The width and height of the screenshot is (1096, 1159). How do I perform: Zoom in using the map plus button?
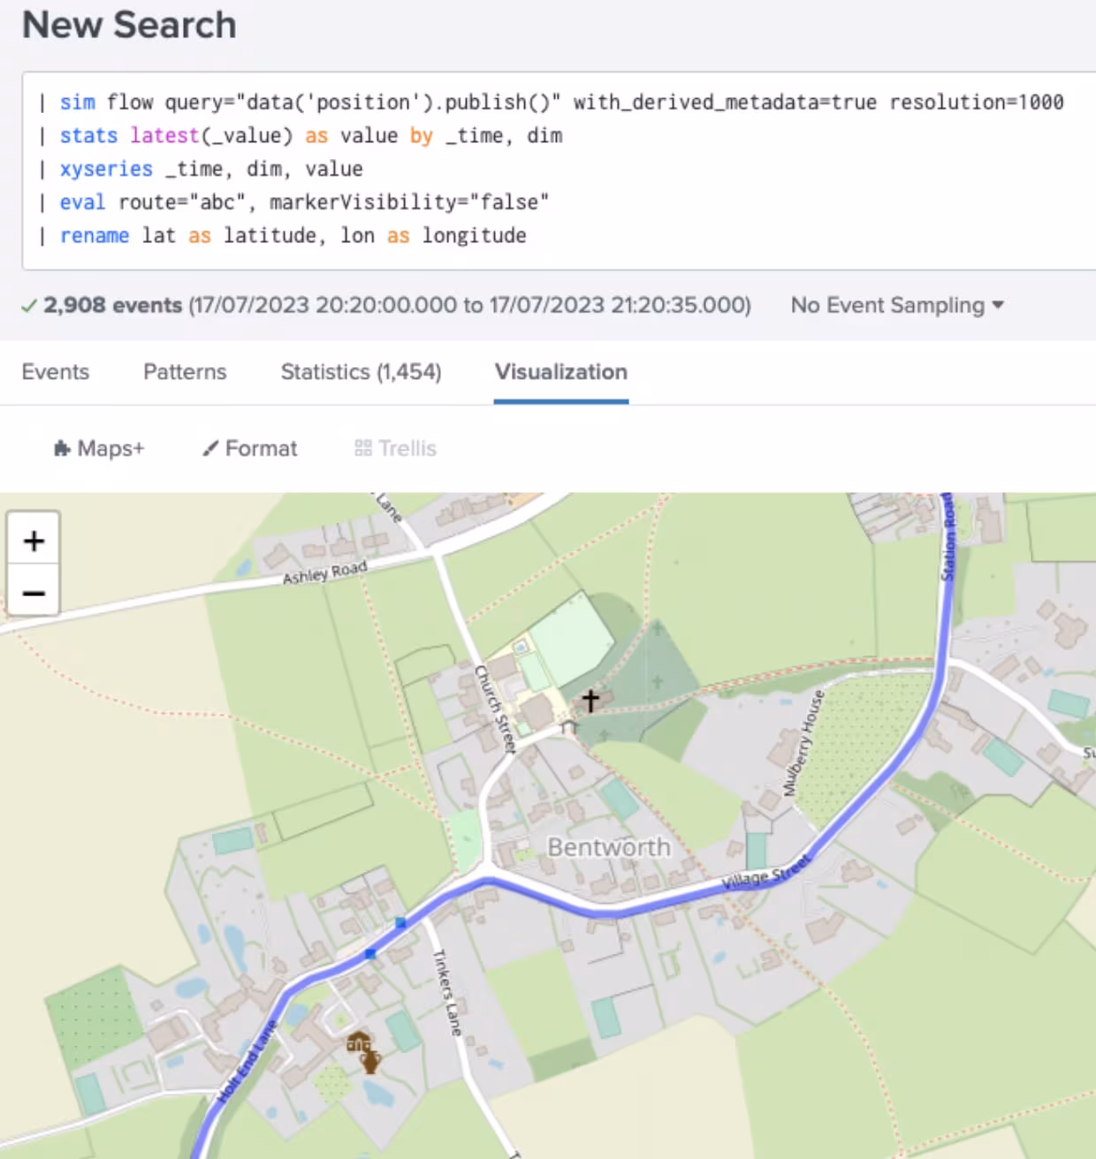click(x=34, y=540)
